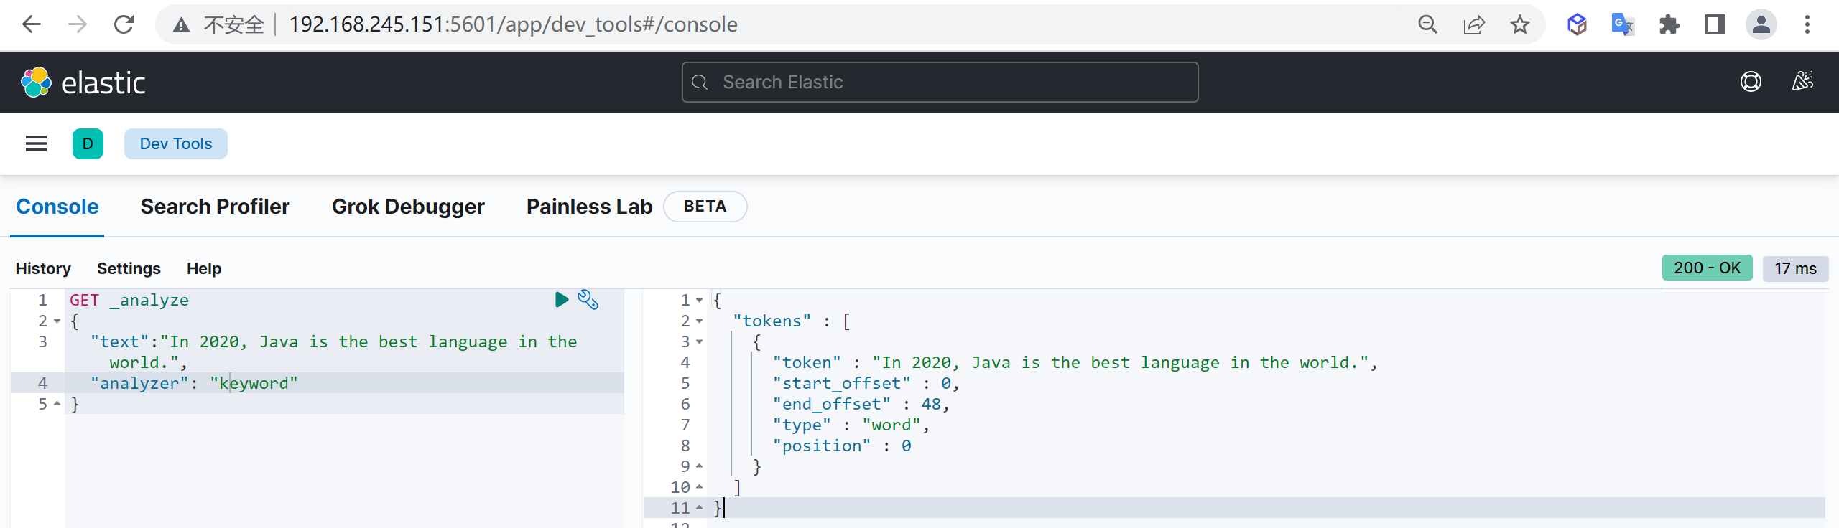The width and height of the screenshot is (1839, 528).
Task: Toggle the browser side panel
Action: (x=1715, y=25)
